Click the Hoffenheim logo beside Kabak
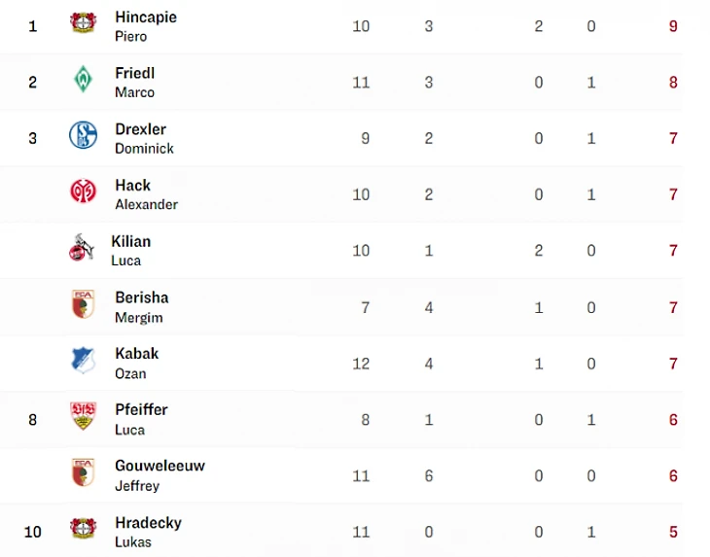 click(84, 361)
